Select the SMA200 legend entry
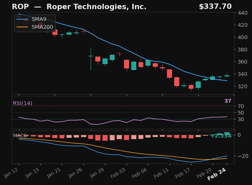The image size is (252, 185). 35,27
